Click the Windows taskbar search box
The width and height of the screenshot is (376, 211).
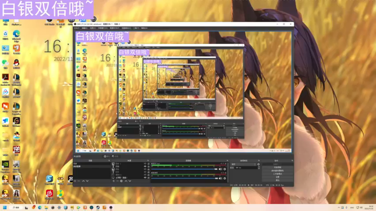coord(16,207)
